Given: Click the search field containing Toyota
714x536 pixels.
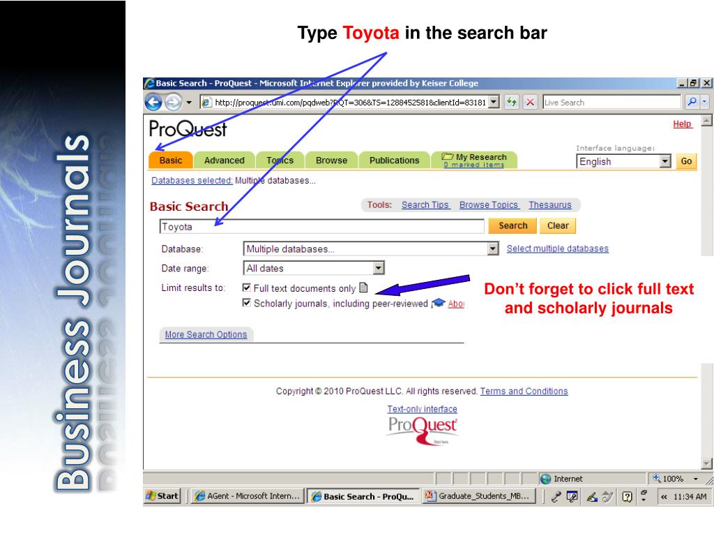Looking at the screenshot, I should coord(321,227).
